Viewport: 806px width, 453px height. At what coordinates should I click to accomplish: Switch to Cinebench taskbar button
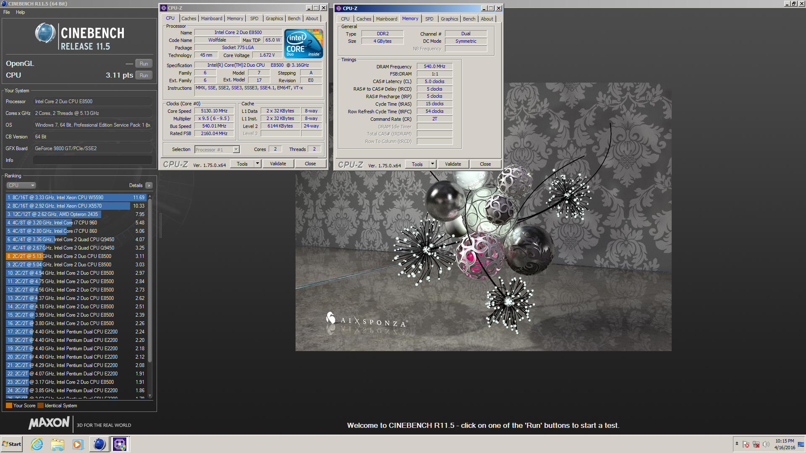(99, 444)
